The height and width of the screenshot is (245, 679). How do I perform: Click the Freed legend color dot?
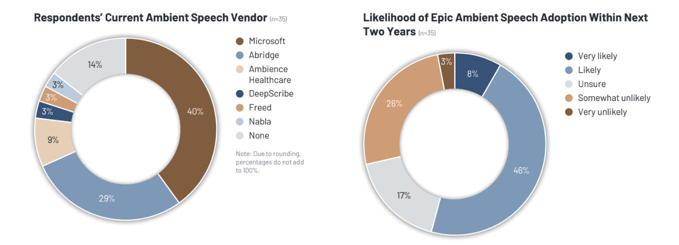[239, 107]
